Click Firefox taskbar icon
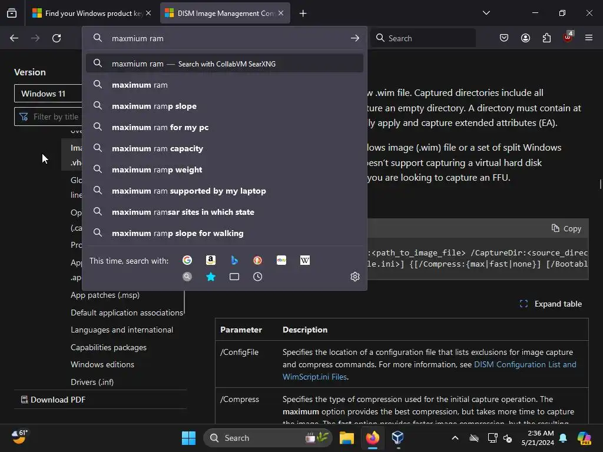This screenshot has width=603, height=452. [372, 438]
